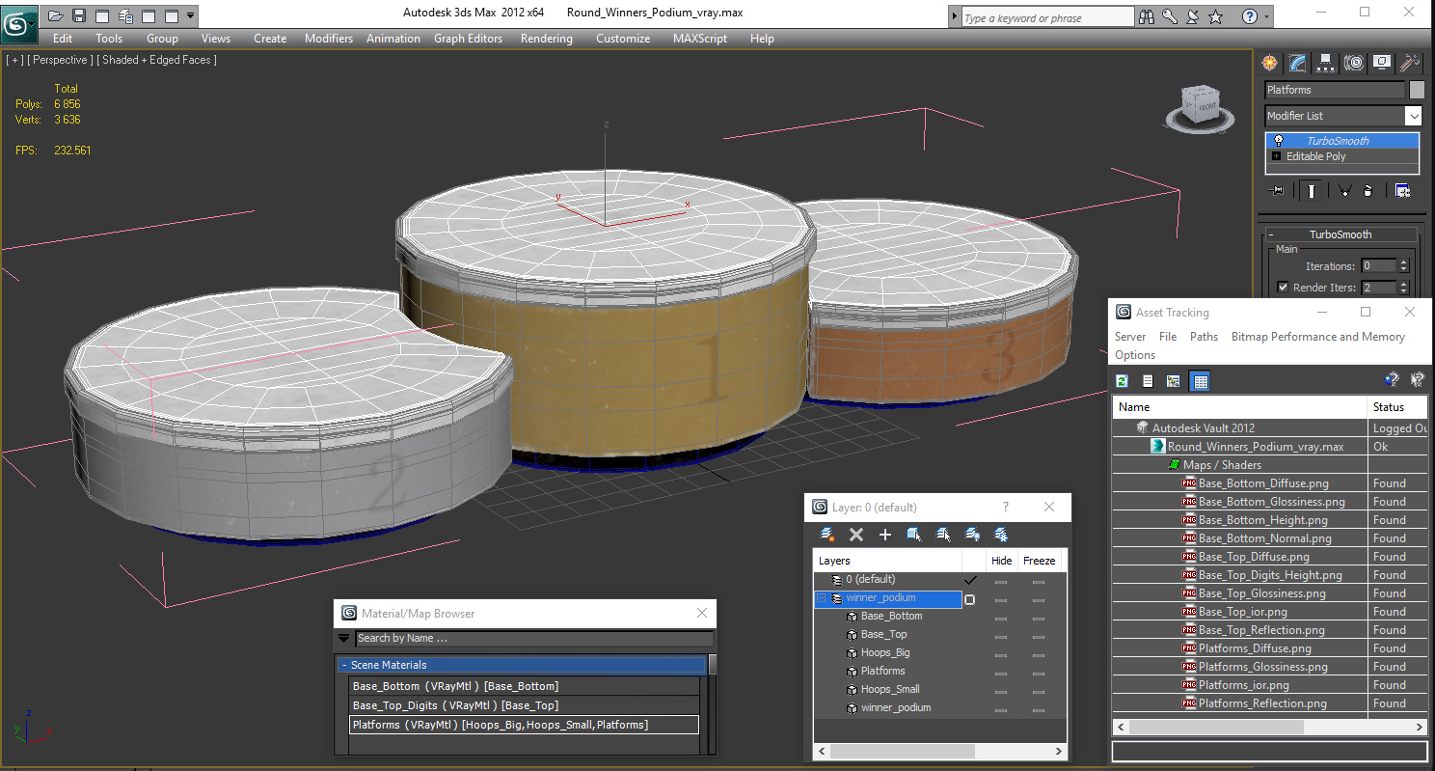Toggle Hide for Platforms in Layer dialog
This screenshot has width=1435, height=771.
[1001, 673]
